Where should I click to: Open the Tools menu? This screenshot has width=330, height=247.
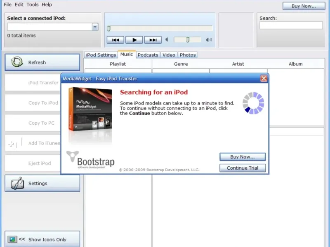[33, 5]
